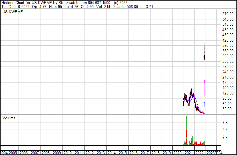The width and height of the screenshot is (237, 155).
Task: Click the 7 k volume axis label
Action: coord(225,122)
